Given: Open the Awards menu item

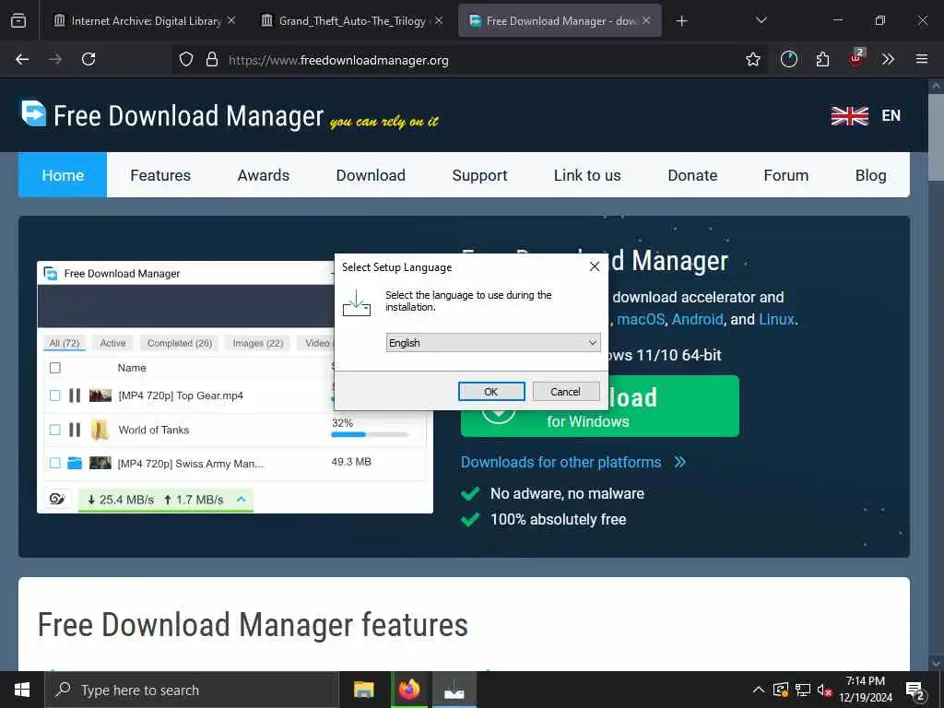Looking at the screenshot, I should point(263,175).
